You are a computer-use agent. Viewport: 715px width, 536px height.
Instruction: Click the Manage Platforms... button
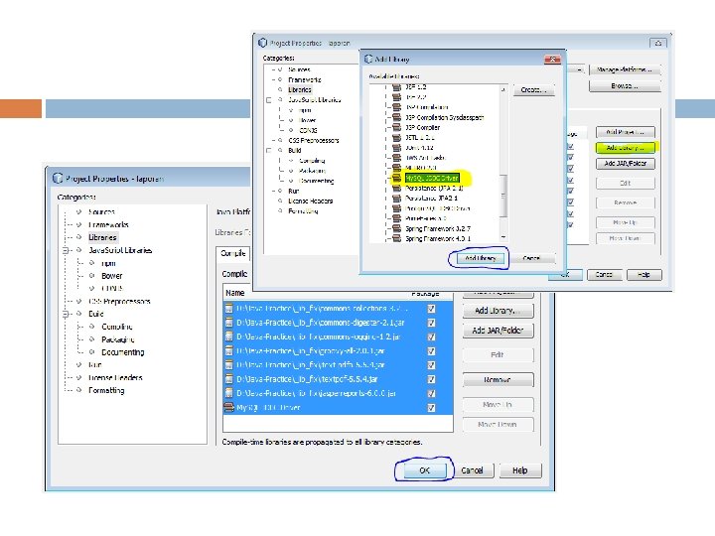tap(625, 69)
